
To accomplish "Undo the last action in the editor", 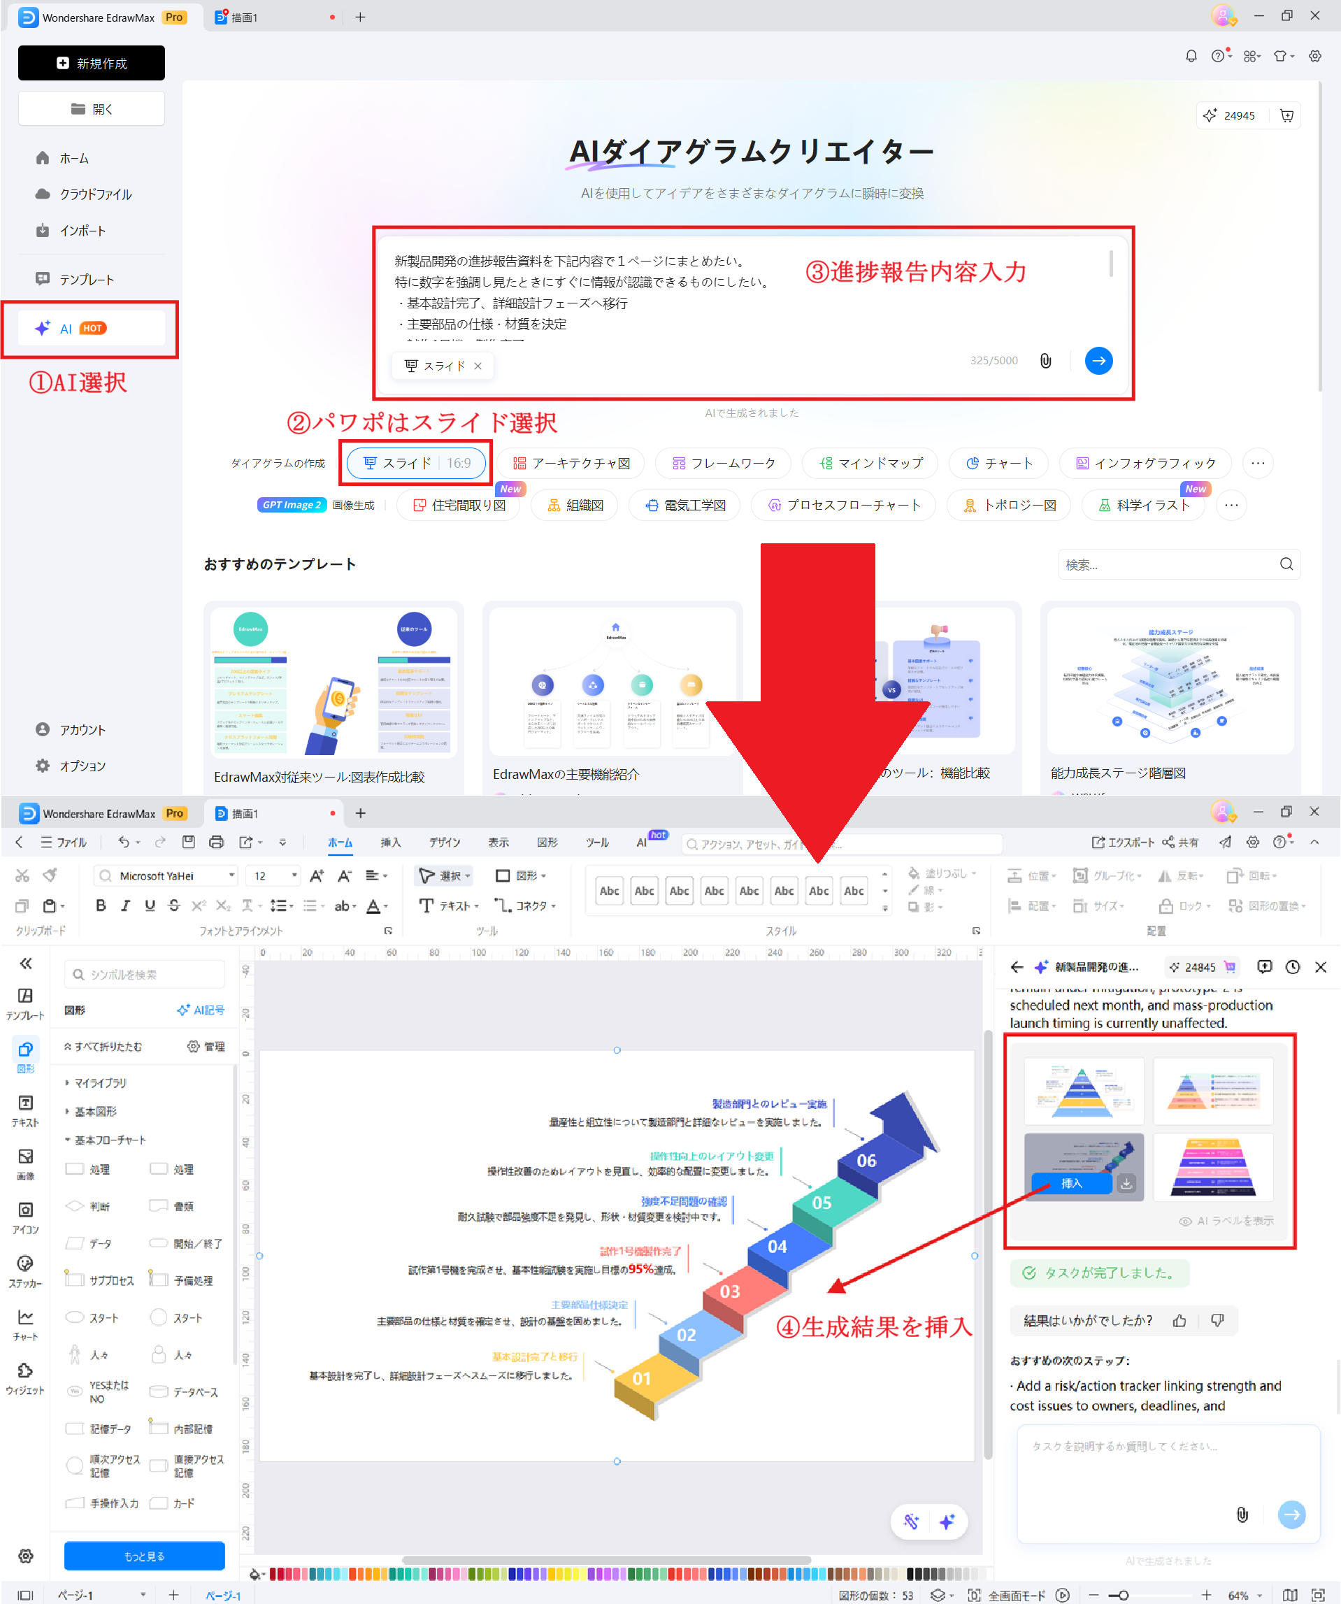I will [123, 842].
